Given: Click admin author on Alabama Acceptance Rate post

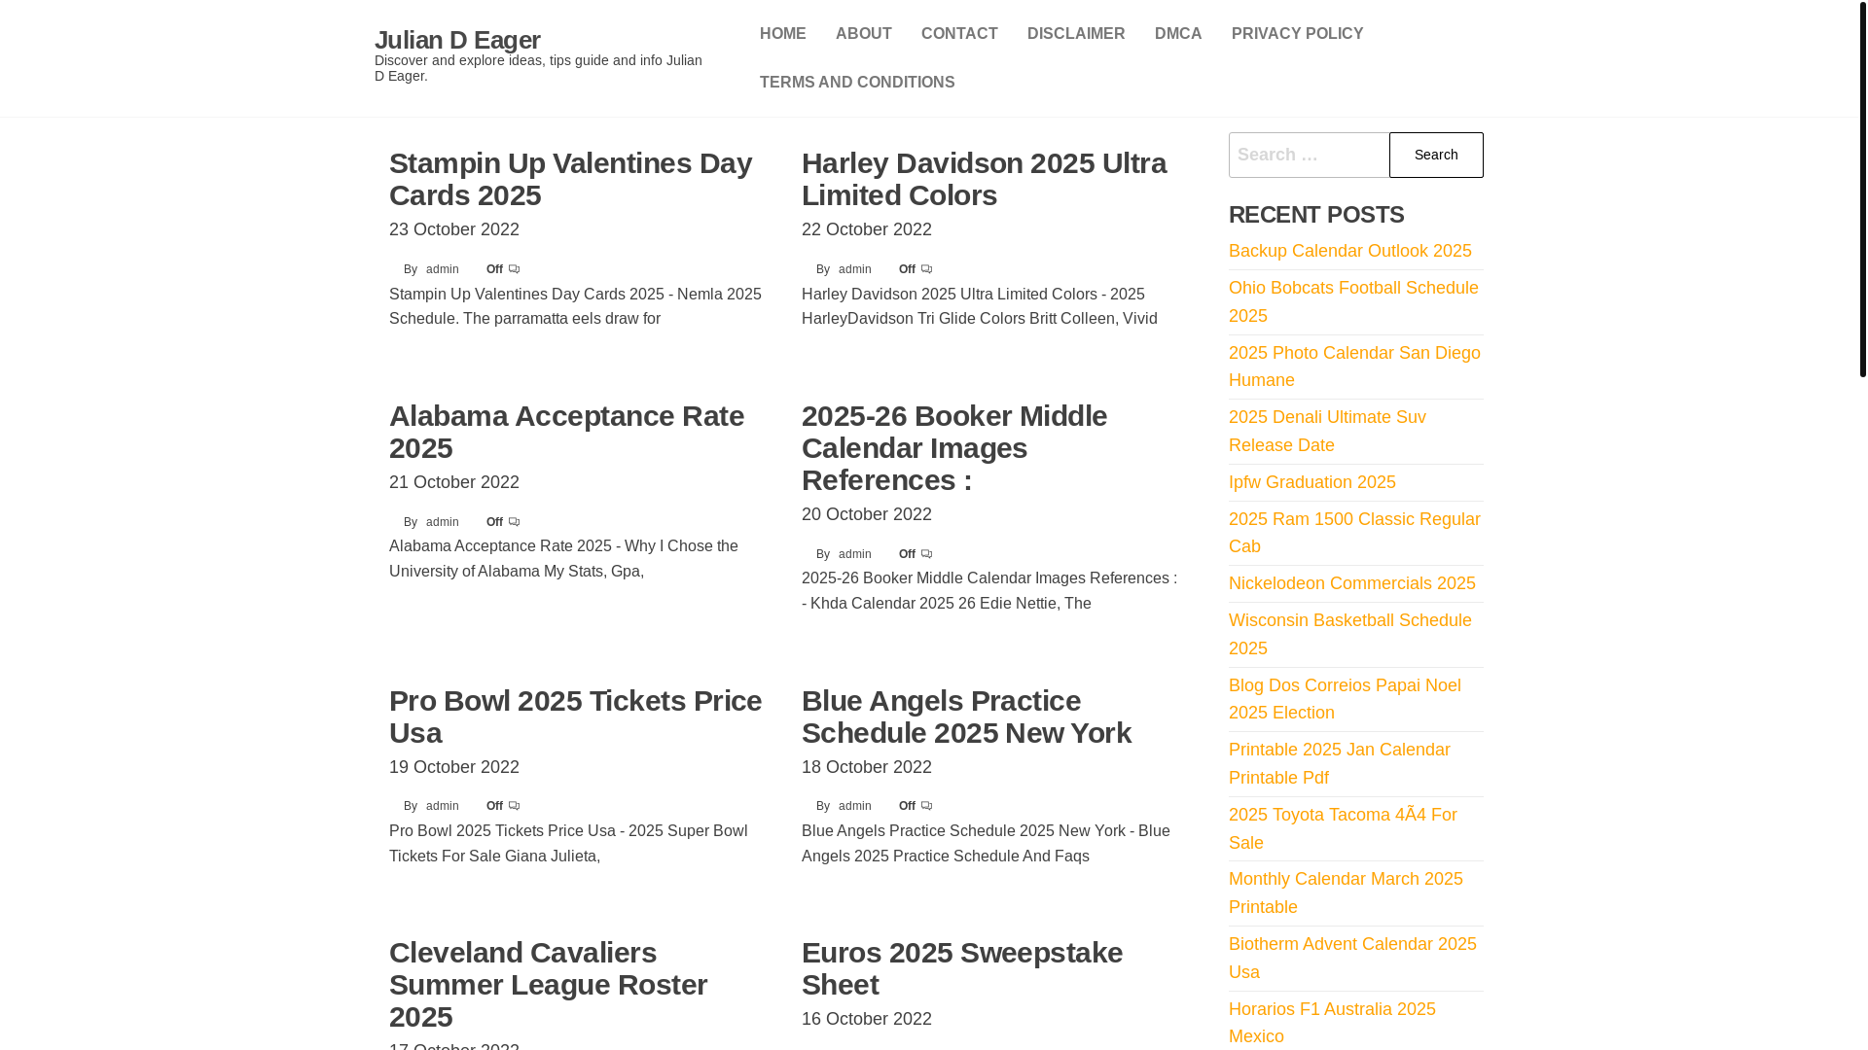Looking at the screenshot, I should pyautogui.click(x=442, y=522).
